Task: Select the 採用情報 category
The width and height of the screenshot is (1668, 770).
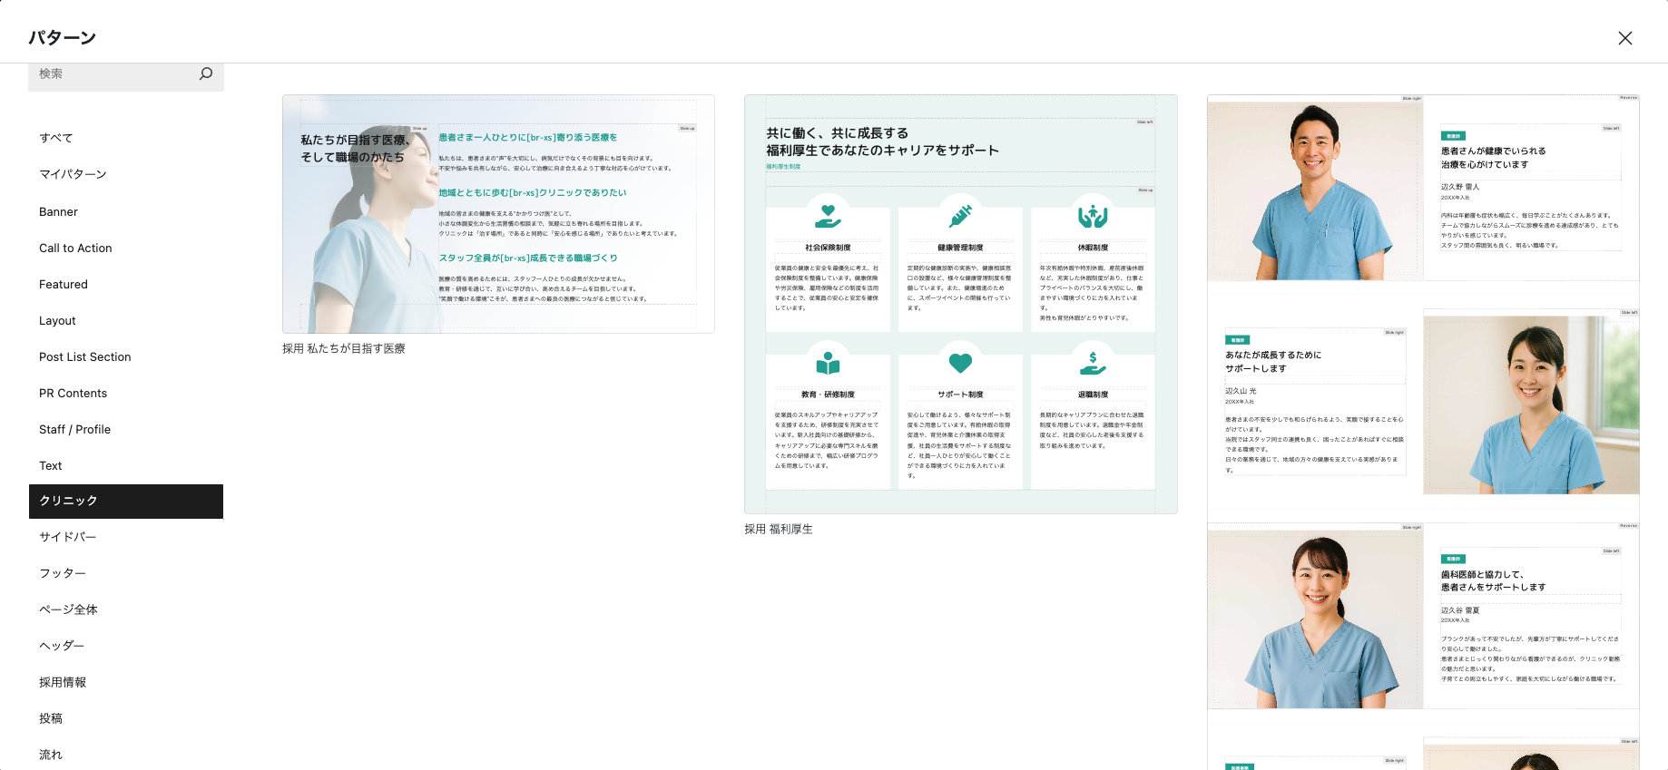Action: tap(63, 682)
